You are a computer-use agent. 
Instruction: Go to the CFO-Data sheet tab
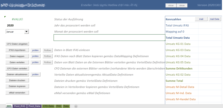click(x=48, y=106)
